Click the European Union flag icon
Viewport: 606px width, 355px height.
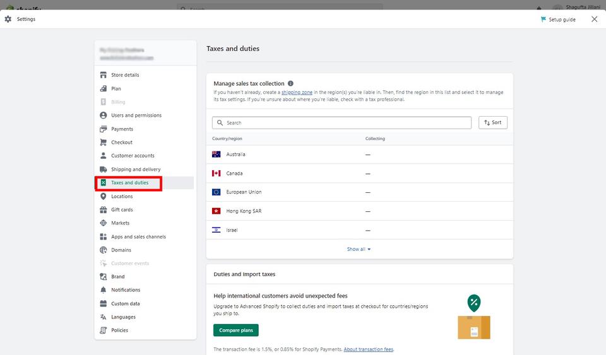pos(216,192)
